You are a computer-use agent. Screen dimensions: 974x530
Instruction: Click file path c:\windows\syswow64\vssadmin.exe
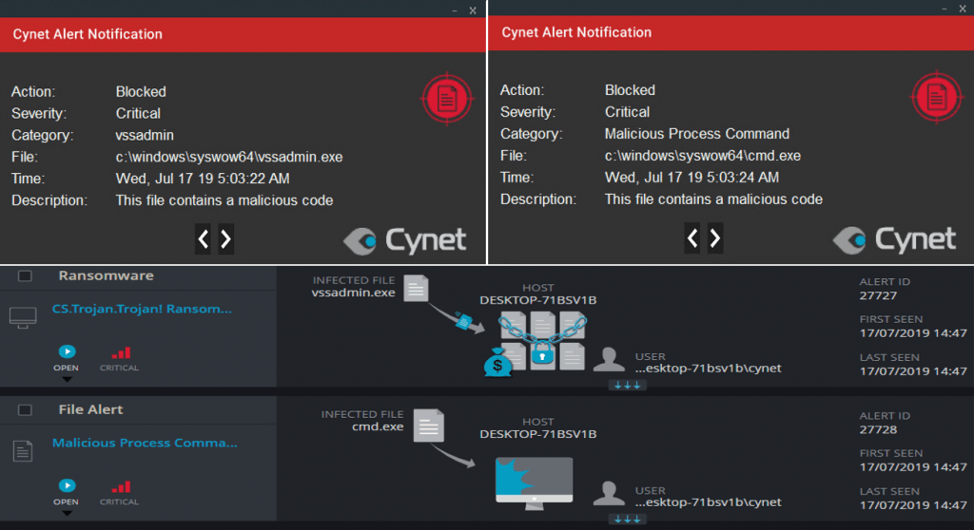point(229,157)
